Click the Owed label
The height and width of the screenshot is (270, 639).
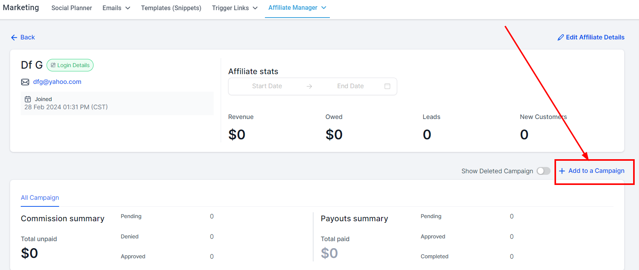pyautogui.click(x=334, y=117)
